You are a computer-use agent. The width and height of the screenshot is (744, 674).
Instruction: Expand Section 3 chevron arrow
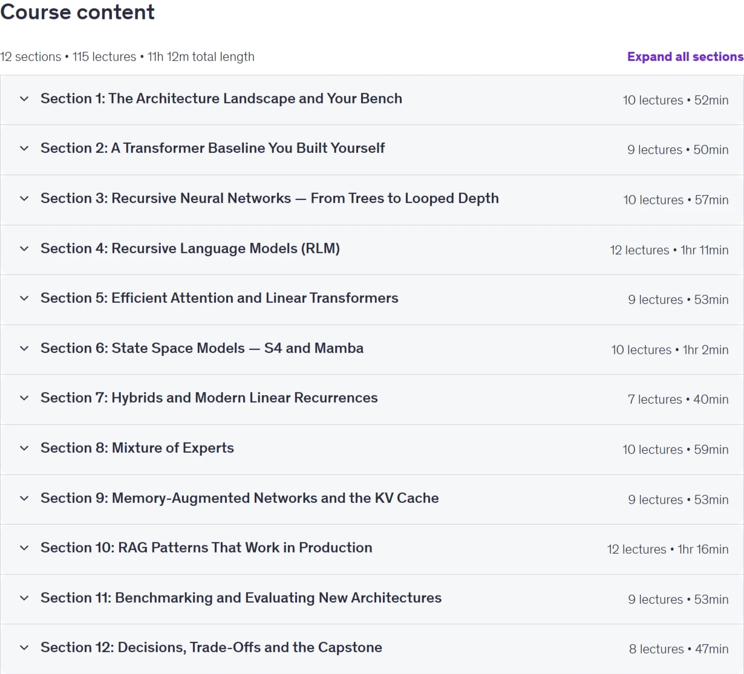(24, 198)
